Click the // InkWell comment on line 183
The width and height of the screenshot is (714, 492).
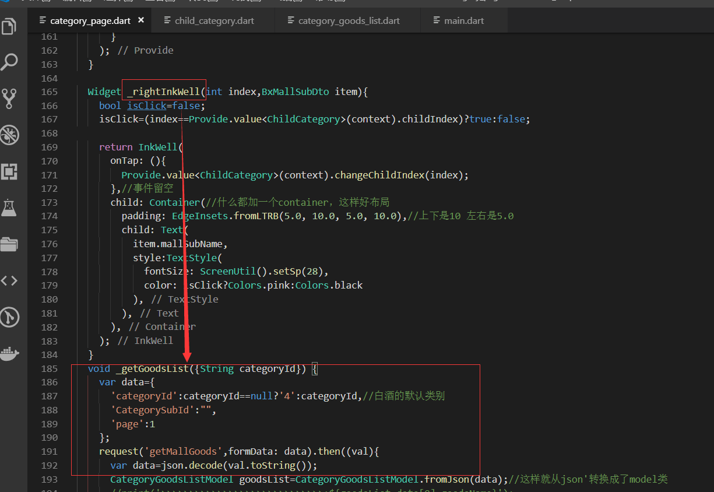145,340
